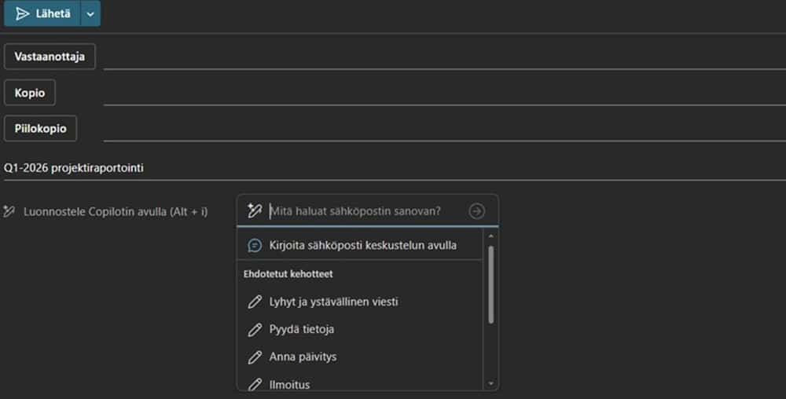Select Kirjoita sähköposti keskustelun avulla
This screenshot has height=399, width=786.
[359, 245]
